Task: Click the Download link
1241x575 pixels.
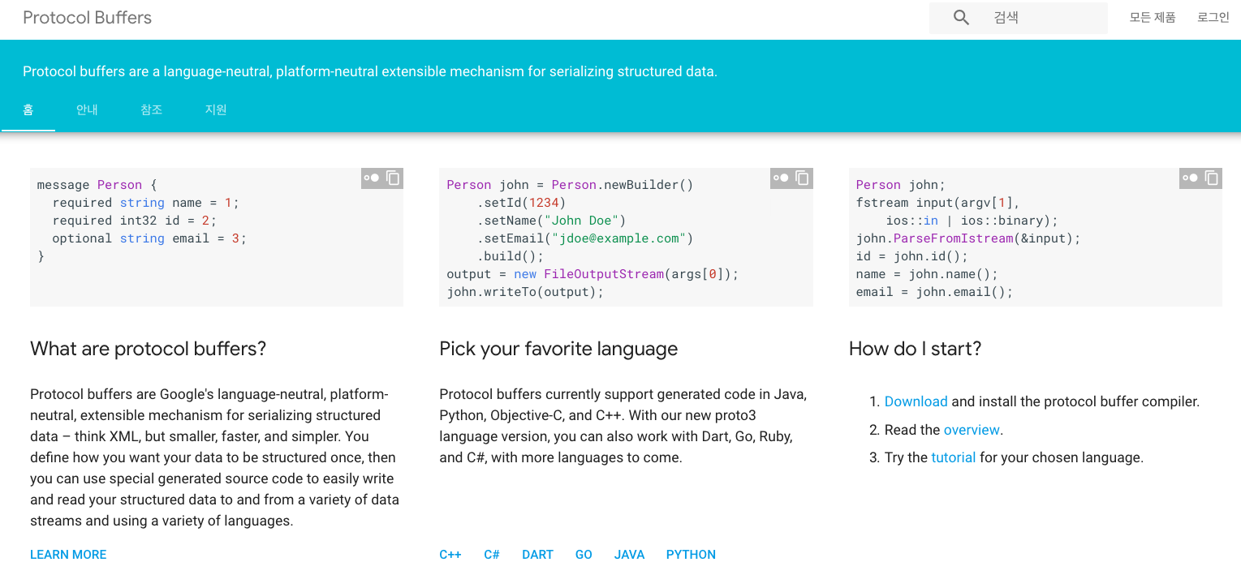Action: coord(916,401)
